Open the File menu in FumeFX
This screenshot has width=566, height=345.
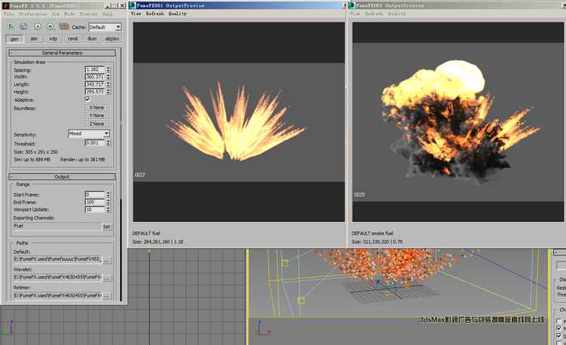(x=9, y=14)
